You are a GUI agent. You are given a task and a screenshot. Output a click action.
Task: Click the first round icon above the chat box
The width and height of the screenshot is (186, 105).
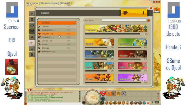click(28, 90)
